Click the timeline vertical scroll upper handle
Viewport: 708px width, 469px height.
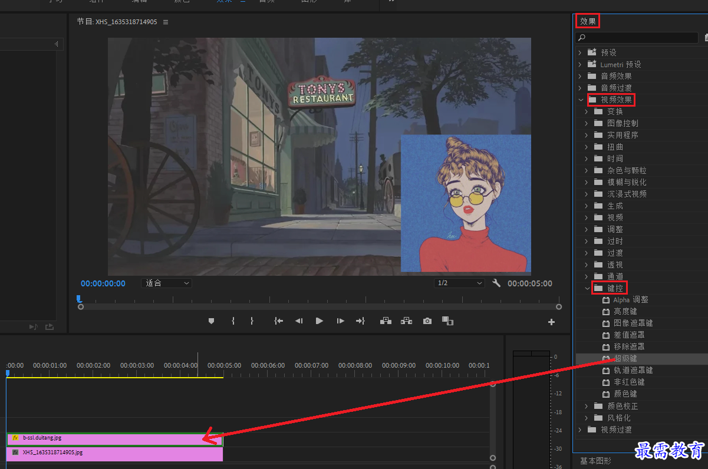click(x=493, y=384)
